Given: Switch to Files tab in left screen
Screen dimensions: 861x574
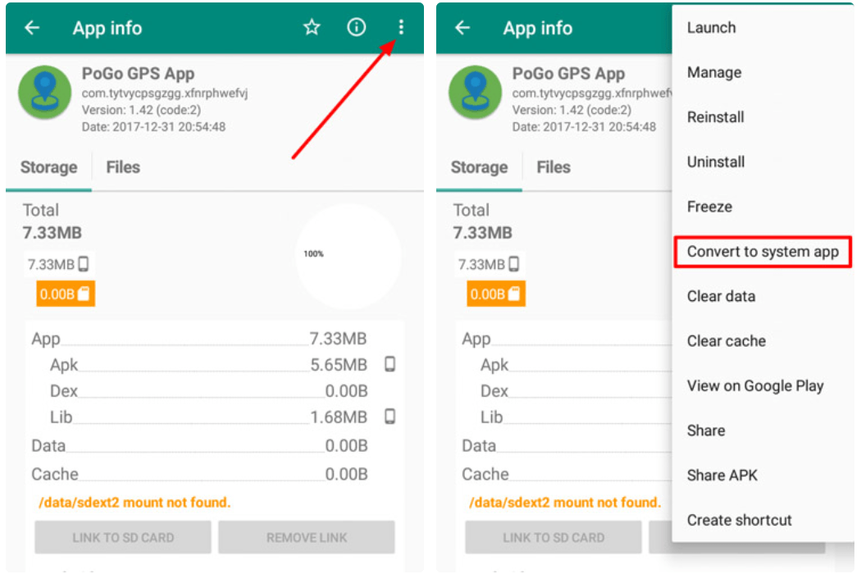Looking at the screenshot, I should 123,167.
